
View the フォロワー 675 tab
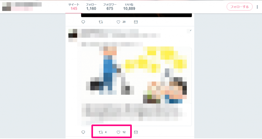(110, 7)
